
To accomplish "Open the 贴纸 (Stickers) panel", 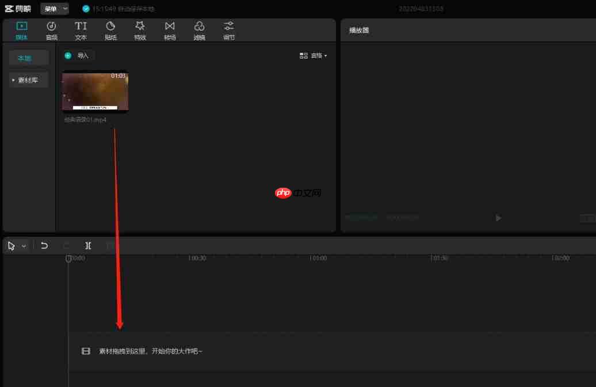I will click(110, 30).
